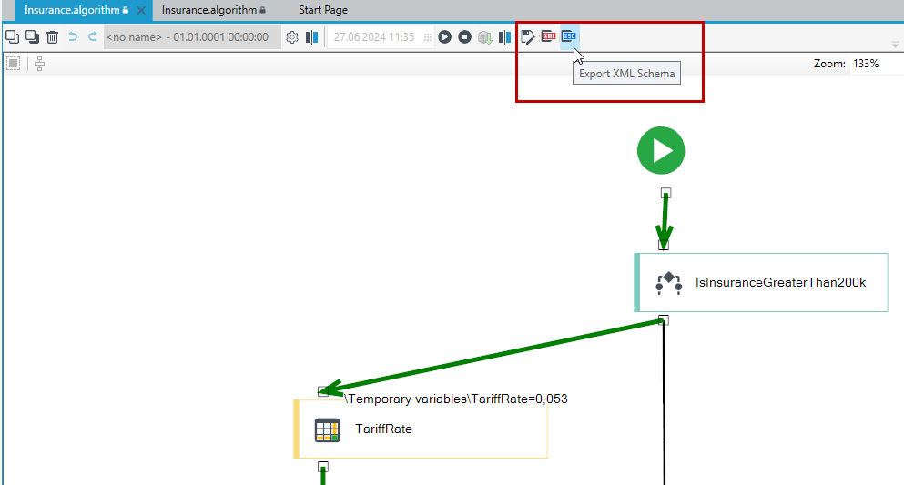Select the TariffRate table node
This screenshot has width=904, height=485.
[421, 429]
